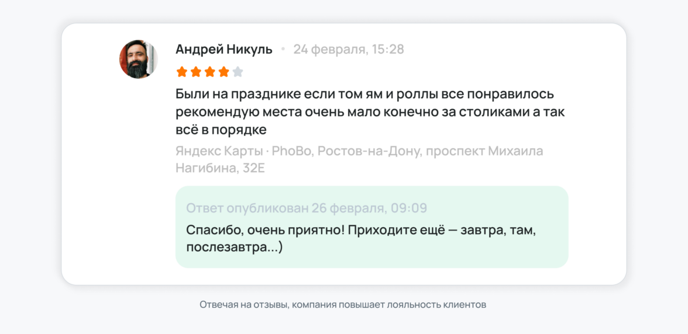Image resolution: width=688 pixels, height=334 pixels.
Task: Click the caption below the review card
Action: click(x=343, y=305)
